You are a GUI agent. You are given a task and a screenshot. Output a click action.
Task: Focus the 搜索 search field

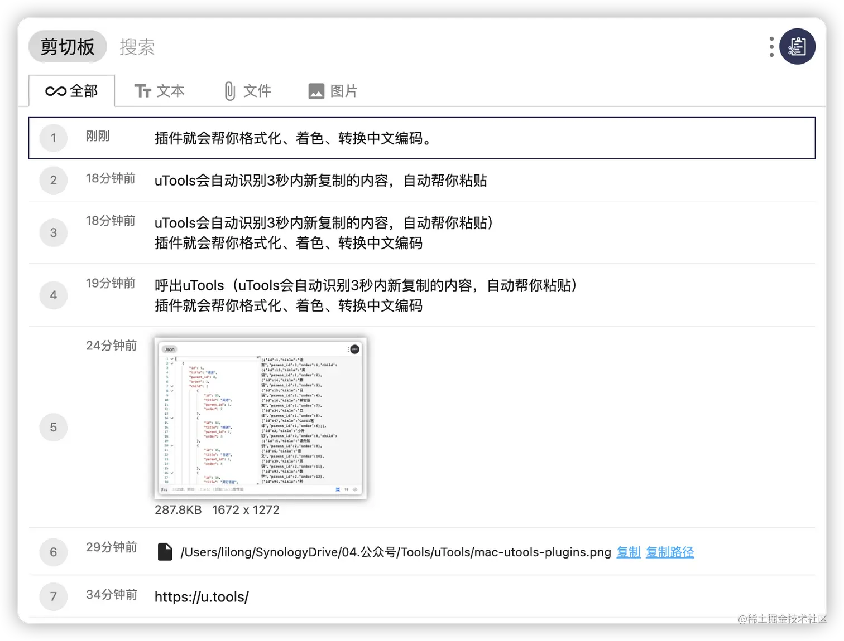click(137, 47)
